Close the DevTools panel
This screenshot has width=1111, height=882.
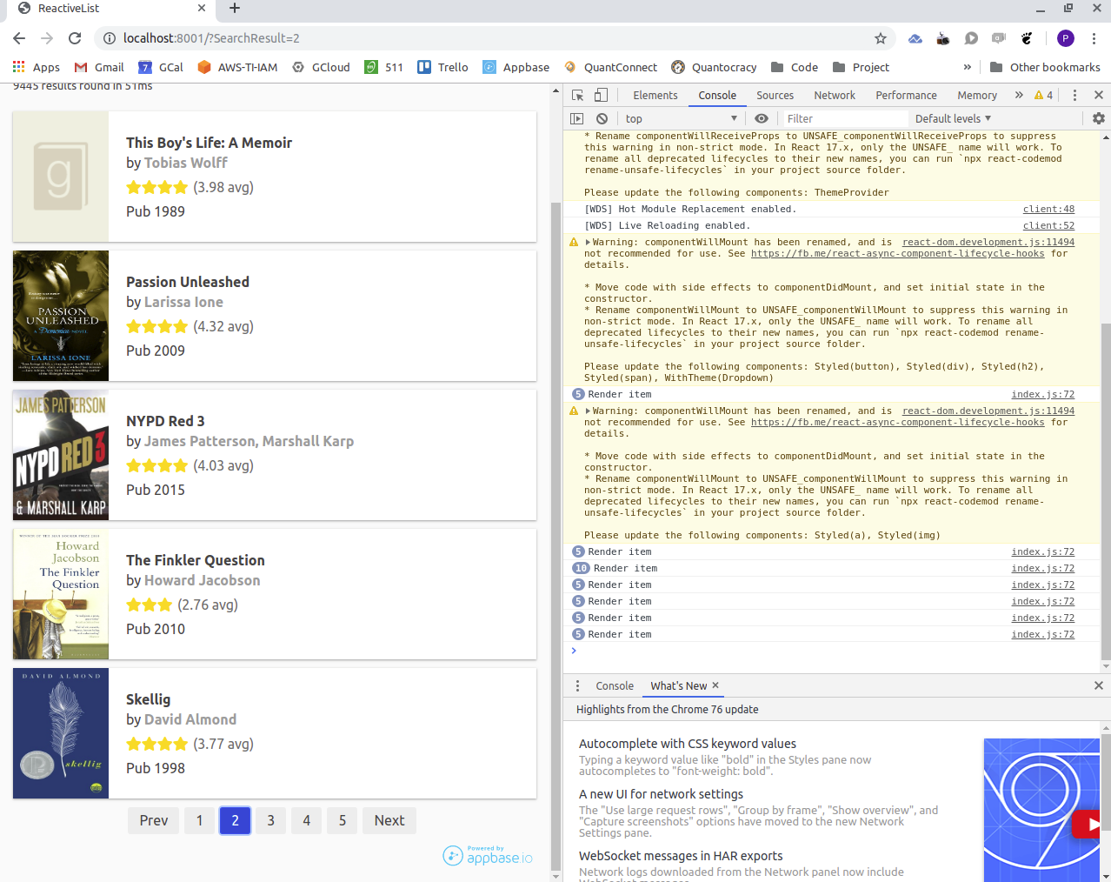tap(1099, 95)
